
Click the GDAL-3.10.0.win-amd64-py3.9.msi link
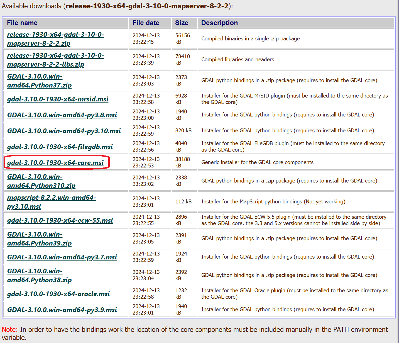62,310
